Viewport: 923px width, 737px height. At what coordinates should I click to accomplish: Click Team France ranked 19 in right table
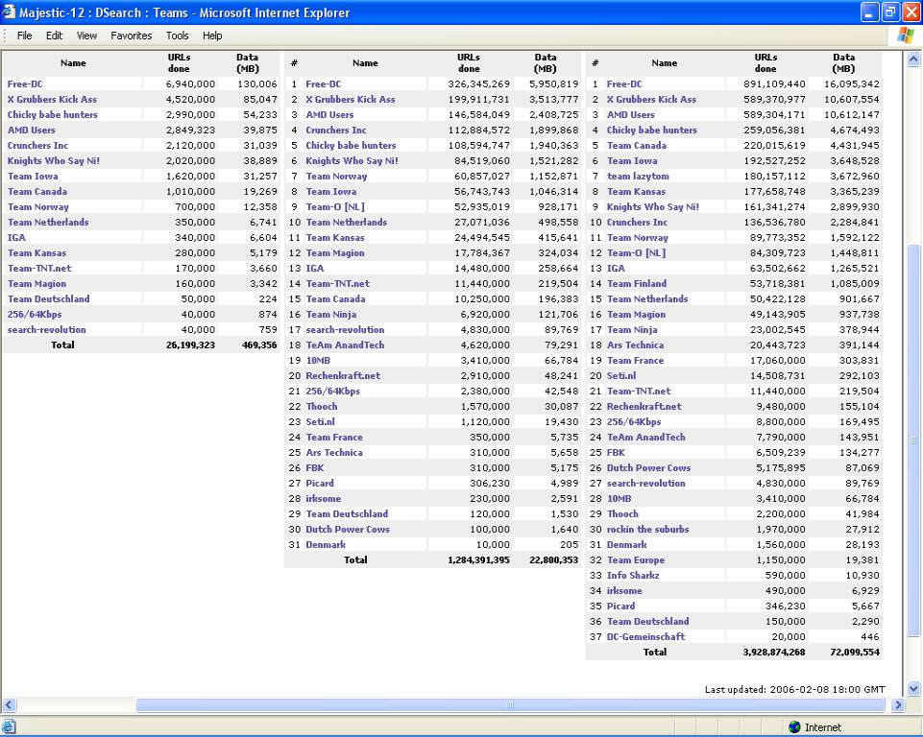tap(635, 361)
